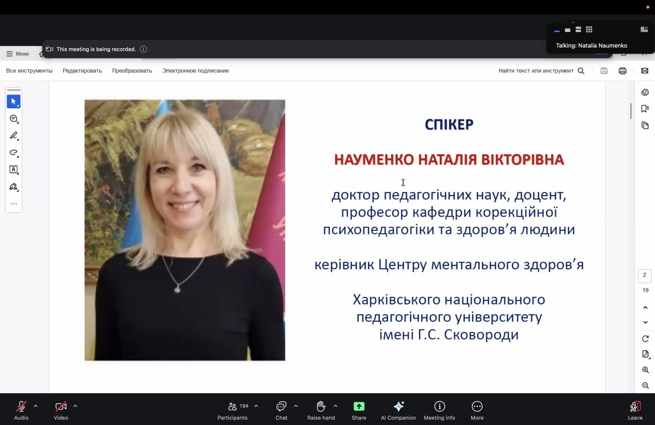Open Participants list
The width and height of the screenshot is (655, 425).
pyautogui.click(x=233, y=410)
